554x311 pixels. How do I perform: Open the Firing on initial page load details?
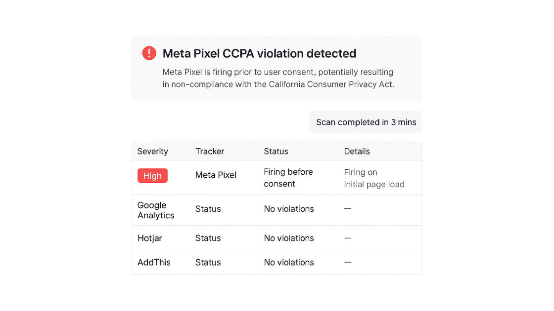tap(374, 178)
